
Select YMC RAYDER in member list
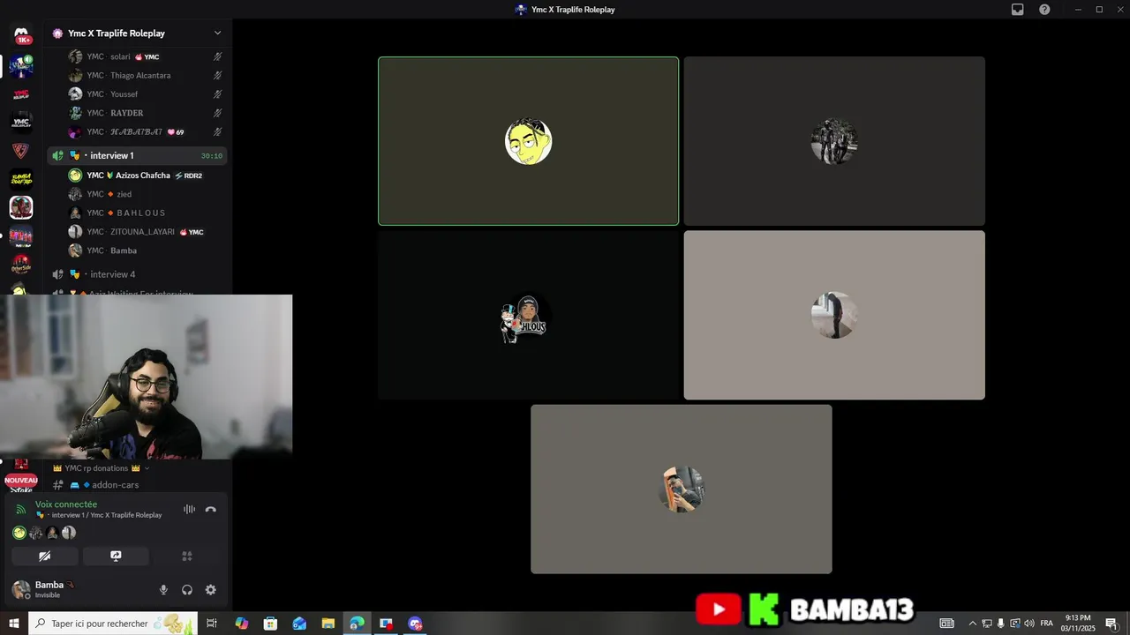[137, 113]
